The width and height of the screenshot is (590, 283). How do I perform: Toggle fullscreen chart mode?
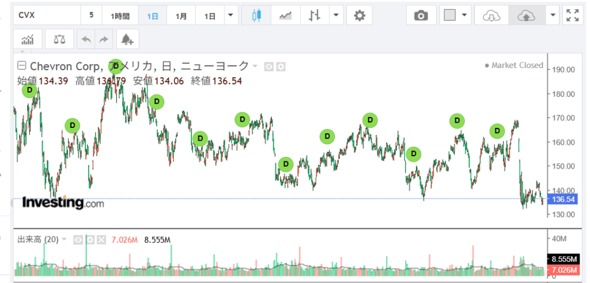pyautogui.click(x=572, y=16)
